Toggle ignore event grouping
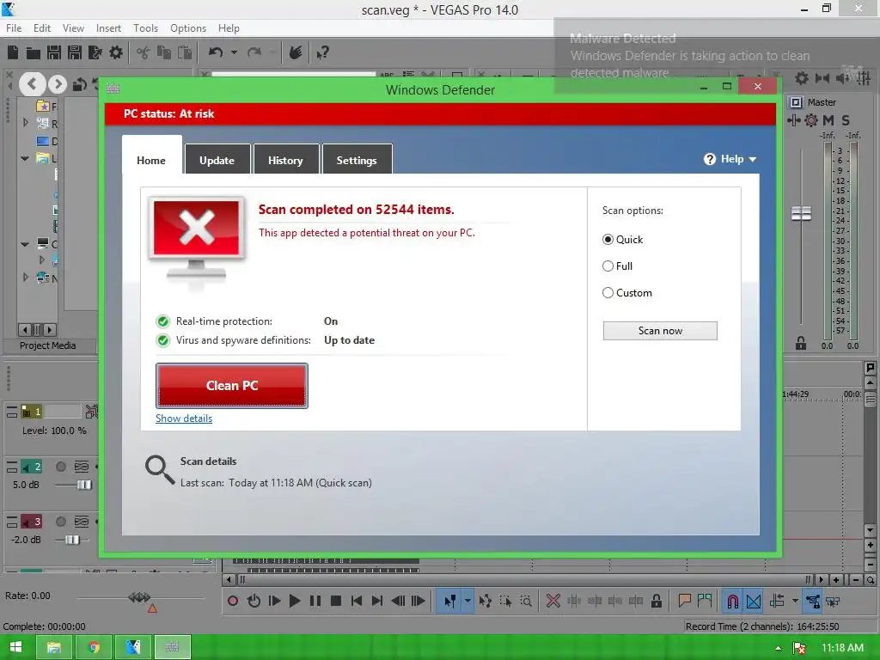880x660 pixels. coord(833,601)
